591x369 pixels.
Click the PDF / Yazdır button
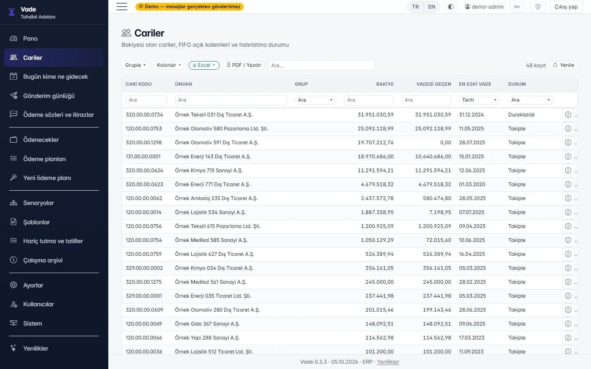pyautogui.click(x=244, y=65)
